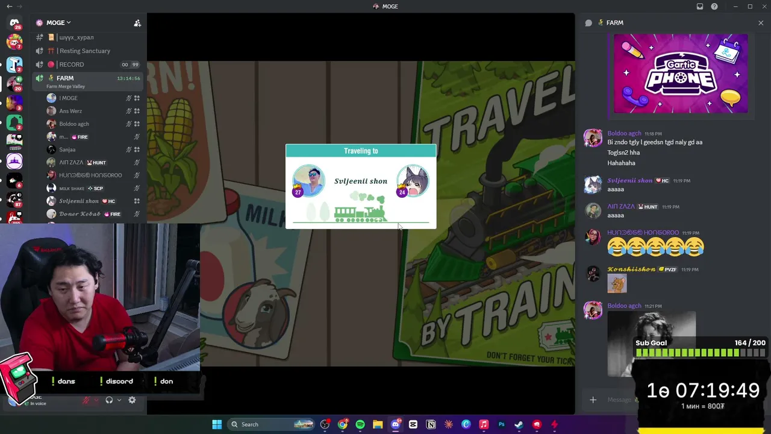Image resolution: width=771 pixels, height=434 pixels.
Task: Click the Traveling to popup header
Action: (361, 151)
